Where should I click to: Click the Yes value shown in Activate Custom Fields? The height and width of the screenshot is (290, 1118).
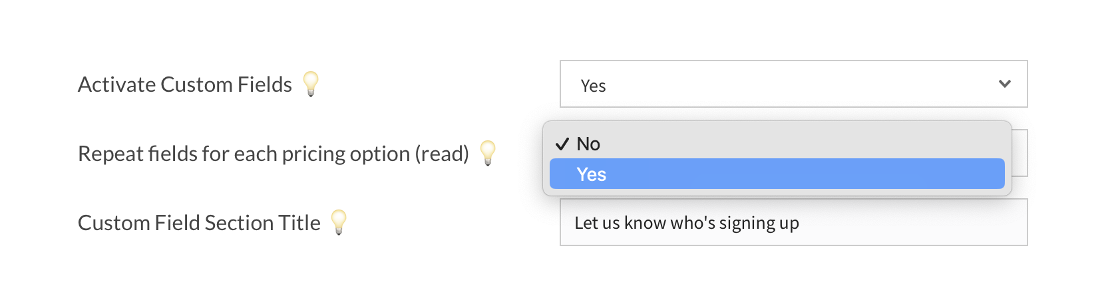tap(593, 86)
